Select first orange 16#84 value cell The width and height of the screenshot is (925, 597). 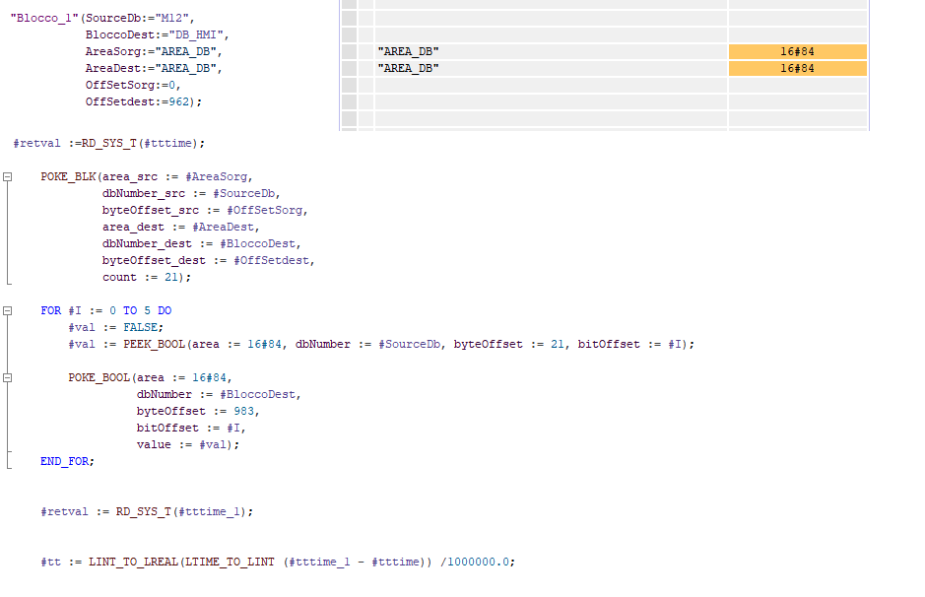pyautogui.click(x=797, y=51)
